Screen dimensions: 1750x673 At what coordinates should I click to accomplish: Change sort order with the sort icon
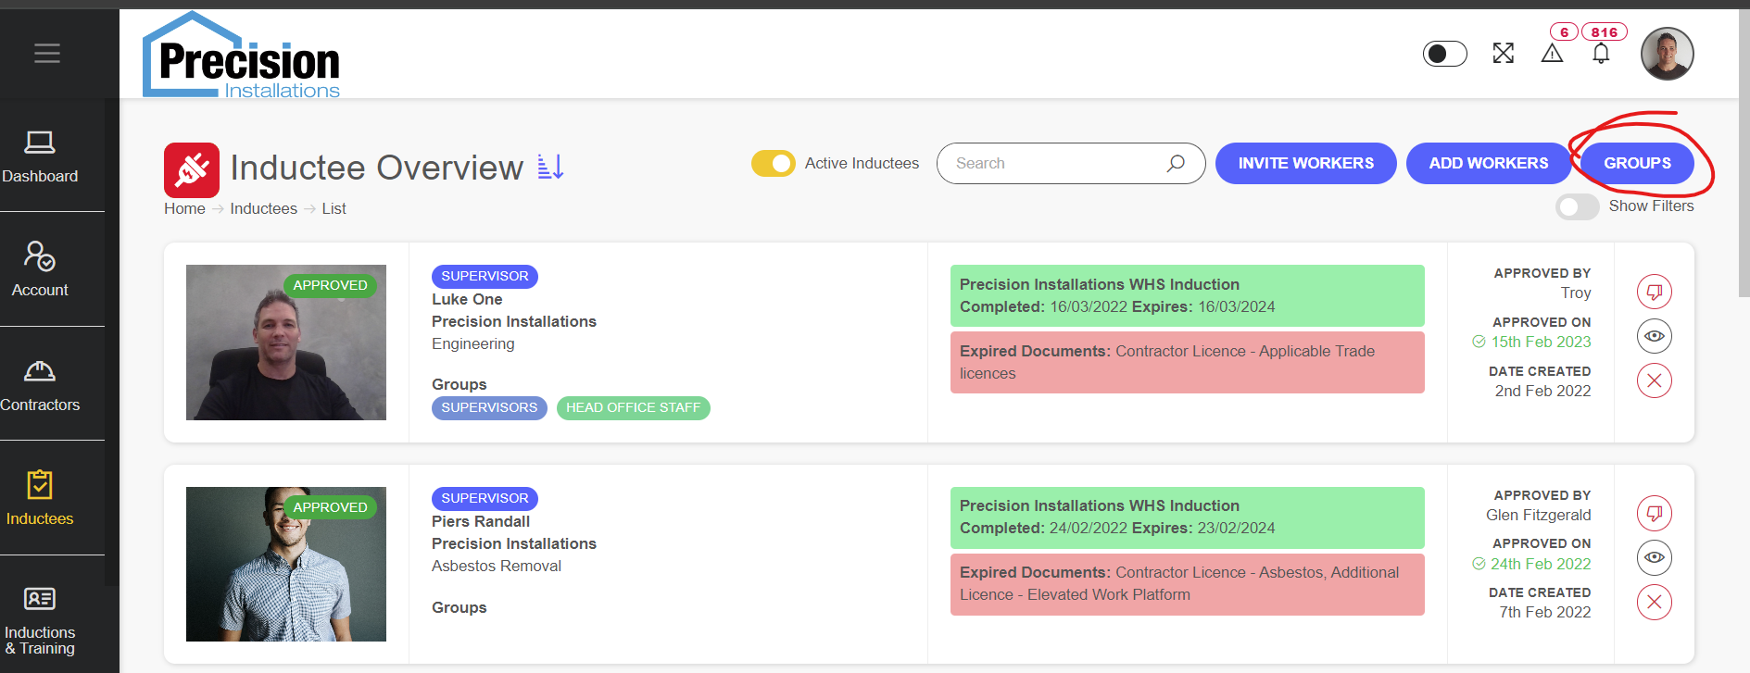pyautogui.click(x=551, y=167)
